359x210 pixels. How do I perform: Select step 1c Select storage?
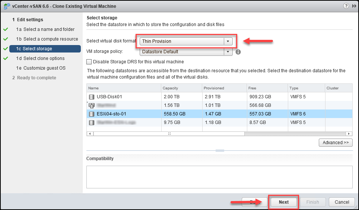tap(45, 49)
